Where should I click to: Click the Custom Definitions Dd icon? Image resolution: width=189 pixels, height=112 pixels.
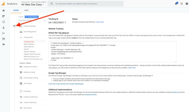21,103
